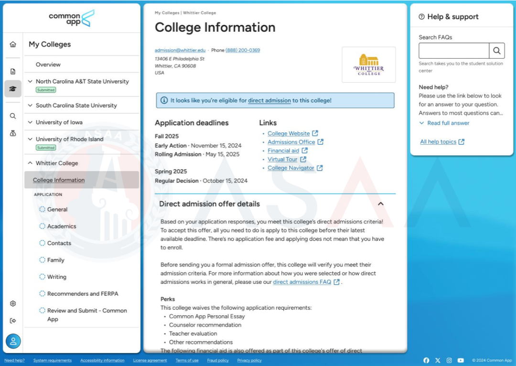Click the info icon in the direct admission banner
The width and height of the screenshot is (516, 366).
pyautogui.click(x=164, y=100)
